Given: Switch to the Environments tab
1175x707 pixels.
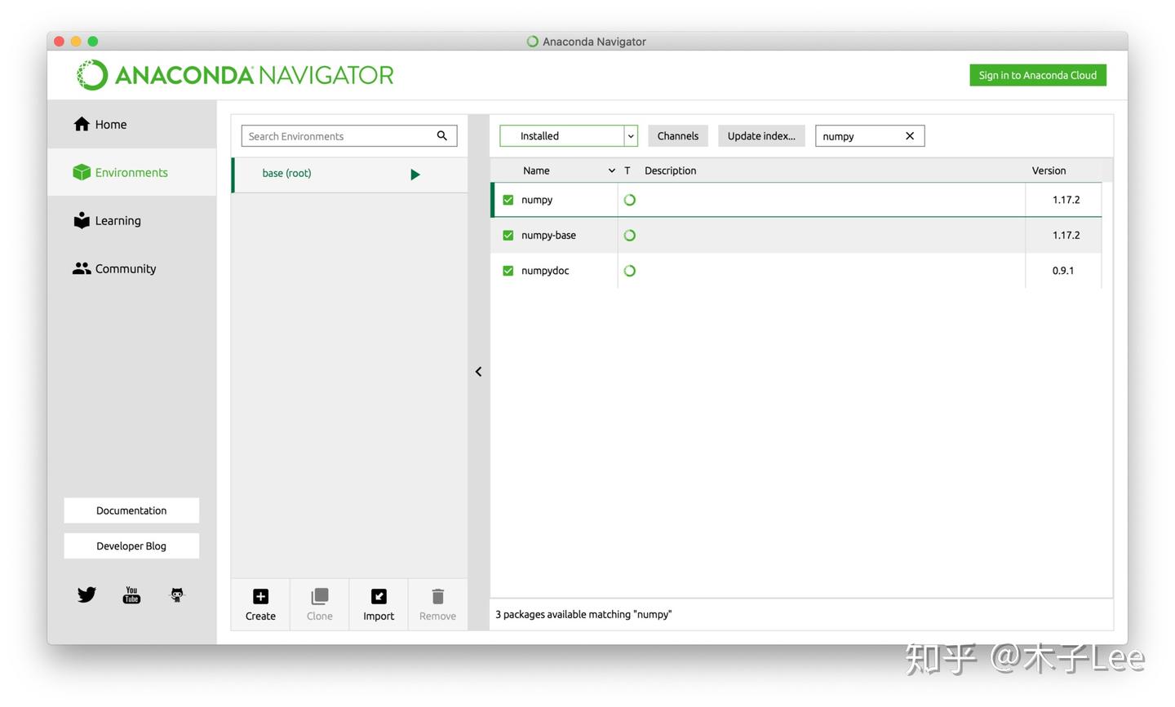Looking at the screenshot, I should [130, 172].
